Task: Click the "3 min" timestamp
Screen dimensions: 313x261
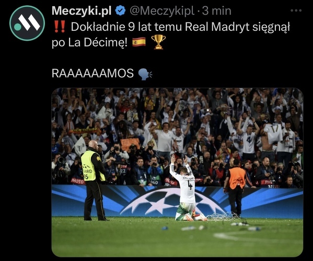Action: coord(216,11)
